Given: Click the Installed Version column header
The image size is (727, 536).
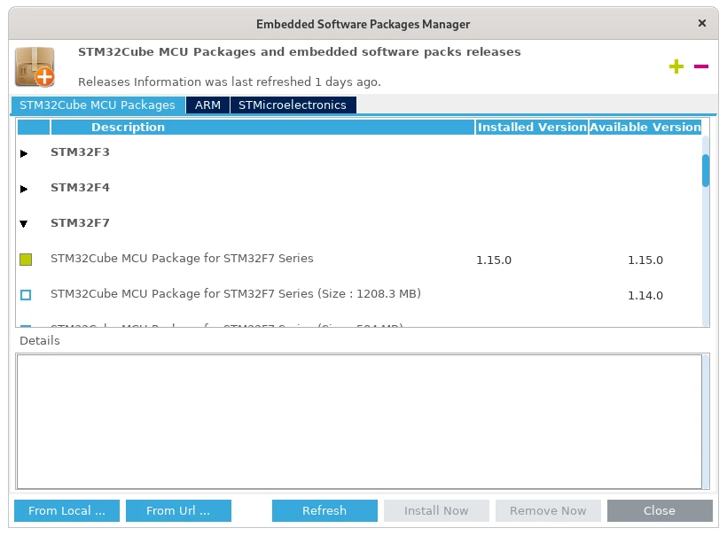Looking at the screenshot, I should (532, 127).
